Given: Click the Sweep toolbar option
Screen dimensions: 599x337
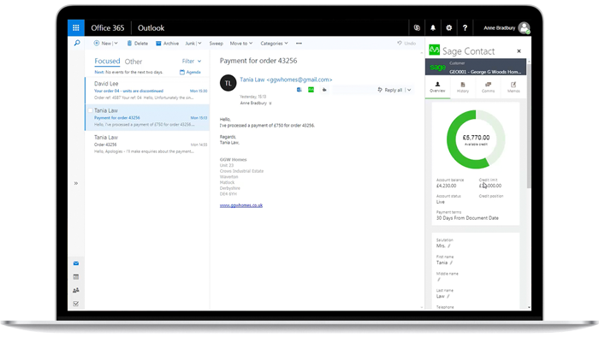Looking at the screenshot, I should click(x=216, y=44).
